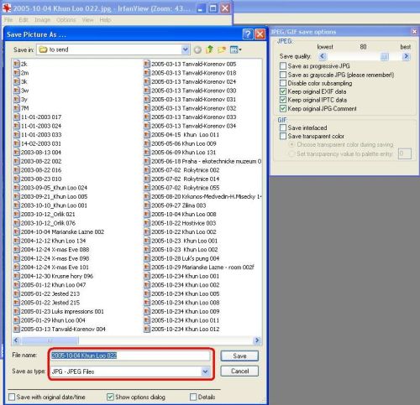The image size is (420, 405).
Task: Select the file icon next to 2k
Action: coord(17,64)
